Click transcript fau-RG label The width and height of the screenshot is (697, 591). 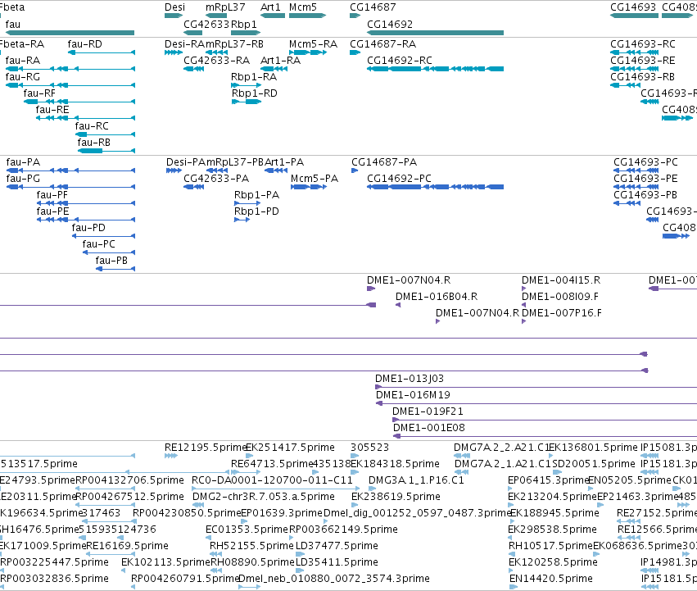coord(23,77)
